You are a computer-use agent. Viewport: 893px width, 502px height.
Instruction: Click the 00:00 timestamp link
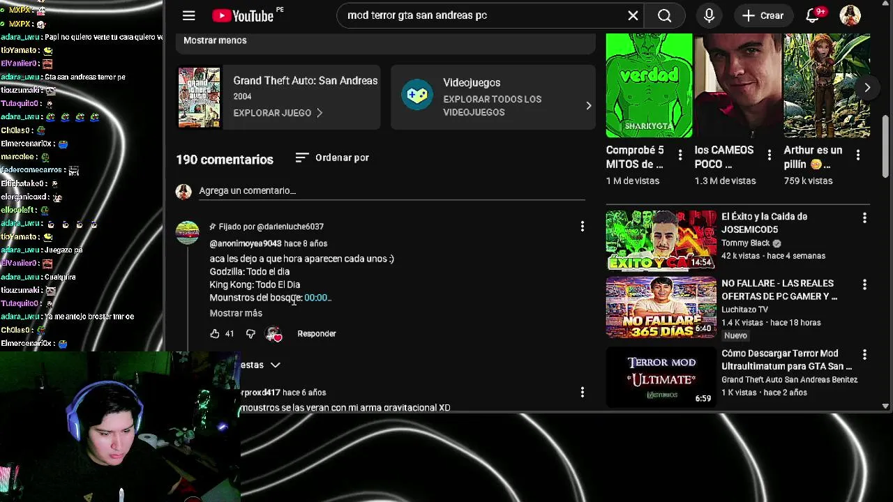tap(317, 298)
